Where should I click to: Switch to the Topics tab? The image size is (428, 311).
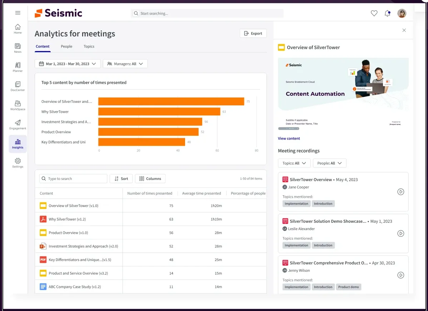click(89, 46)
